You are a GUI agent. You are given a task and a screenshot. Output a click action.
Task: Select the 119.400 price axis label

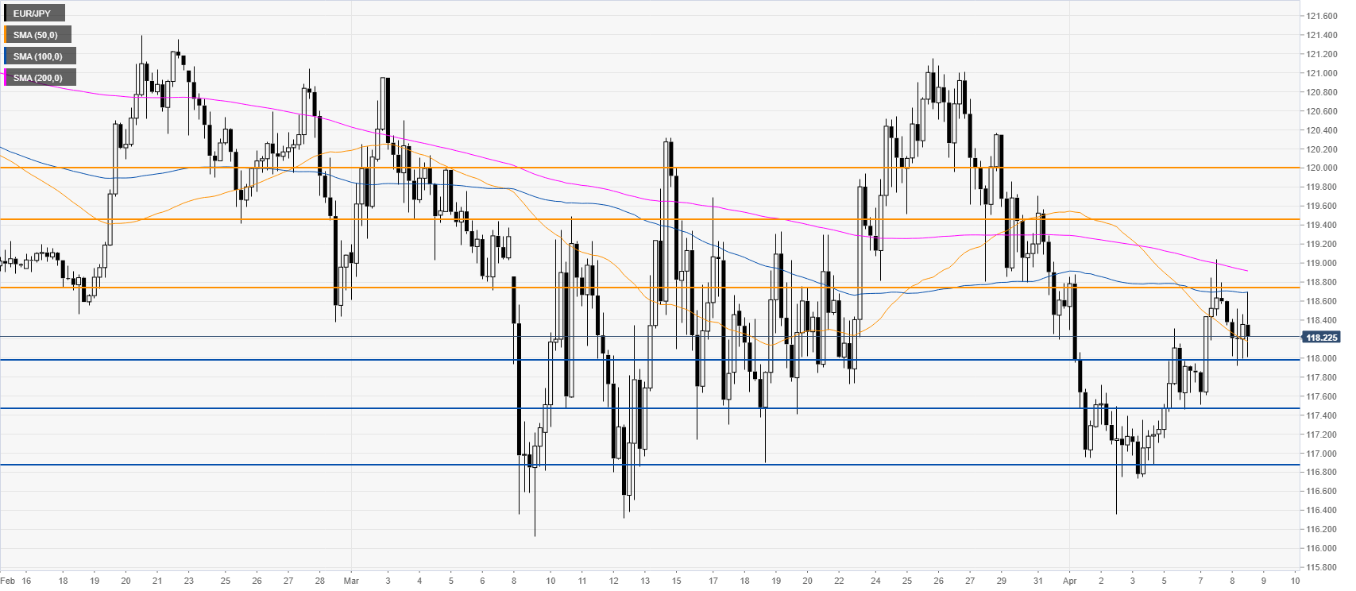1322,225
